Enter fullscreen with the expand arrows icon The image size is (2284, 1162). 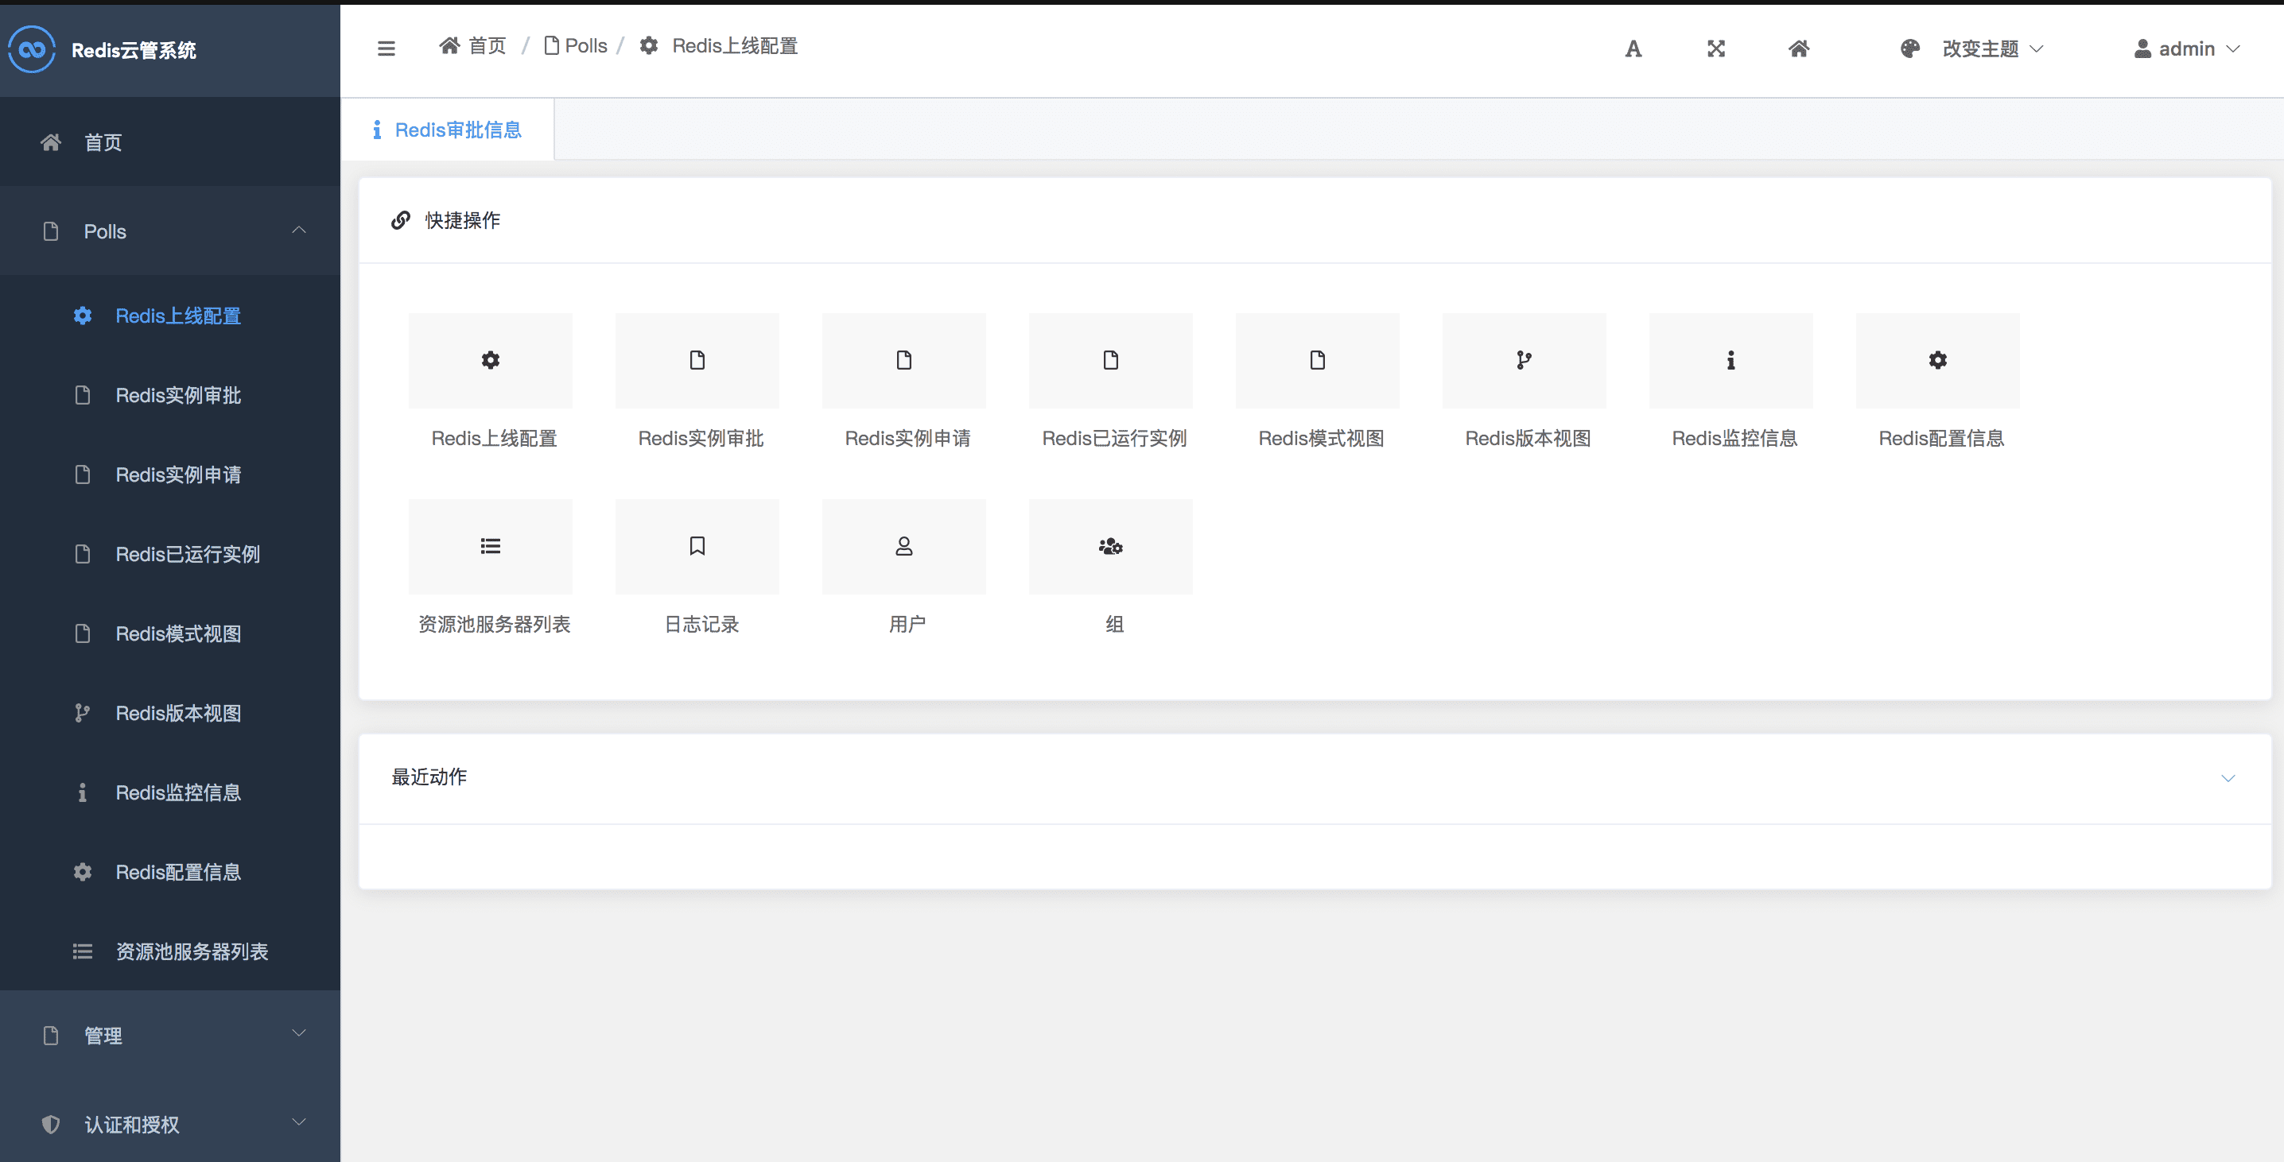(1715, 48)
